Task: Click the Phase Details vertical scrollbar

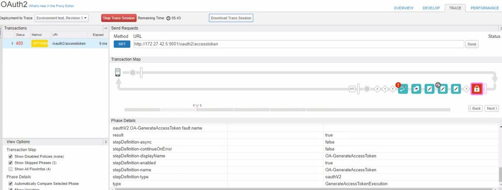Action: [500, 174]
